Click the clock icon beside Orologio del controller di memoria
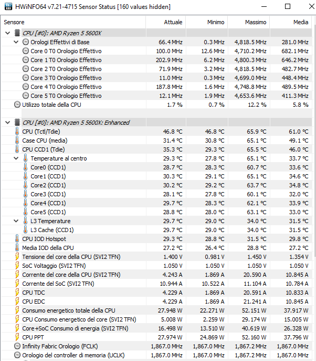Viewport: 316px width, 361px height. point(17,355)
